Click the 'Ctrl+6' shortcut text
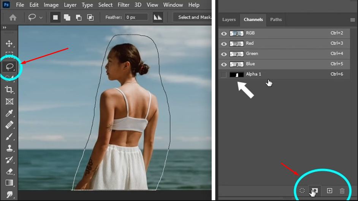The image size is (358, 201). (x=337, y=74)
